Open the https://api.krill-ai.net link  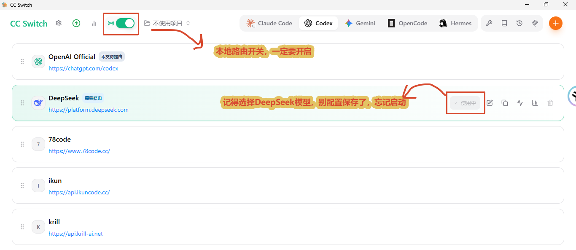pyautogui.click(x=76, y=234)
